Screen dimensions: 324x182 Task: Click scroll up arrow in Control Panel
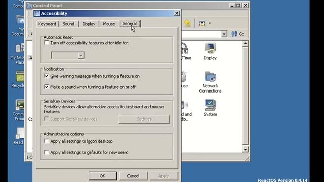click(x=245, y=43)
